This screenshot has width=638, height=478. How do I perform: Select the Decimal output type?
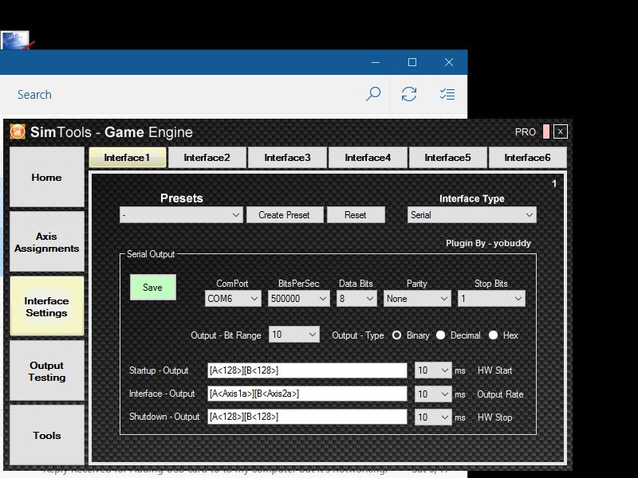[441, 335]
